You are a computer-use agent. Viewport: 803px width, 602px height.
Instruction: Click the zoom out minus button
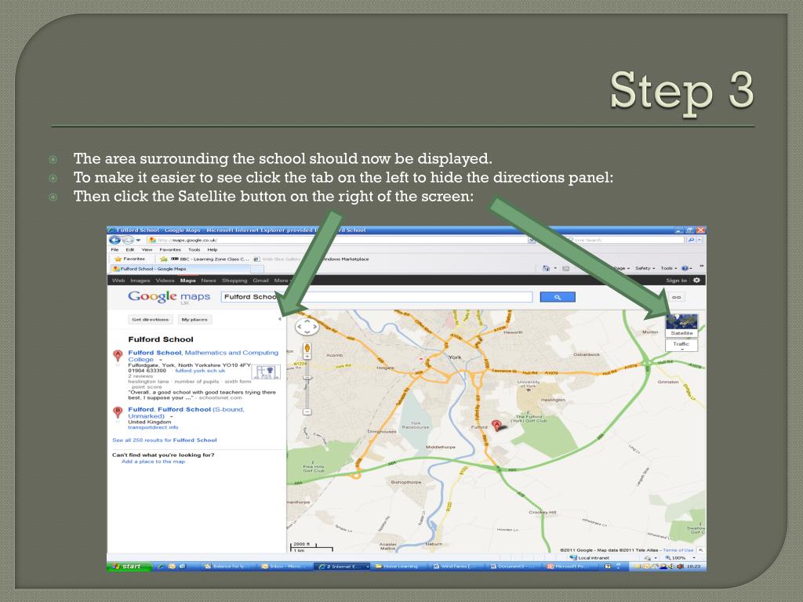pos(307,412)
